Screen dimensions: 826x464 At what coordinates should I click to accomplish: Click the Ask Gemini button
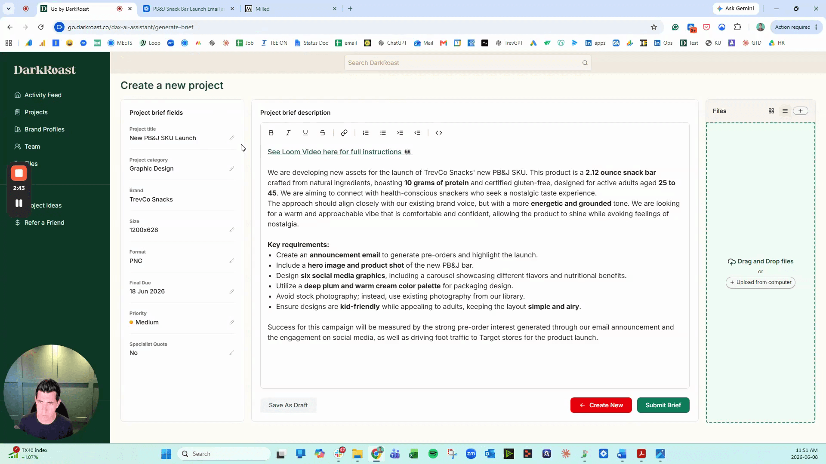coord(736,9)
